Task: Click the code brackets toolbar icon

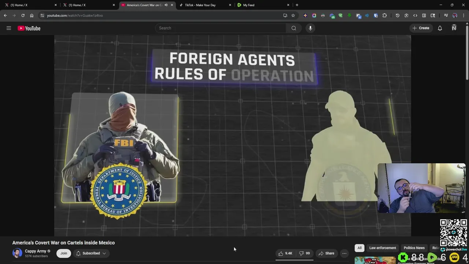Action: [x=415, y=15]
